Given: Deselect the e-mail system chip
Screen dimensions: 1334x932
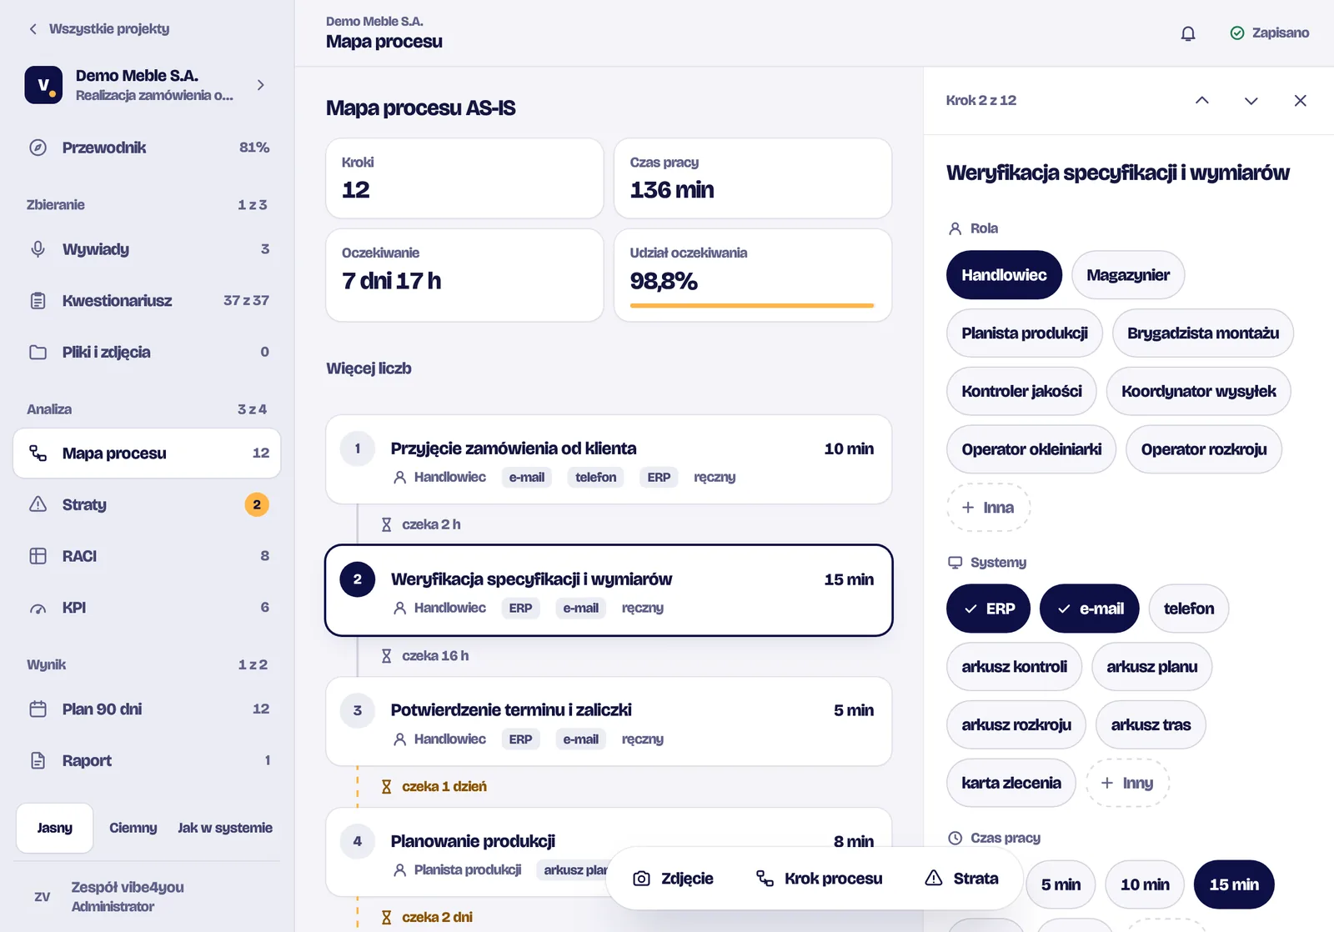Looking at the screenshot, I should click(1090, 609).
